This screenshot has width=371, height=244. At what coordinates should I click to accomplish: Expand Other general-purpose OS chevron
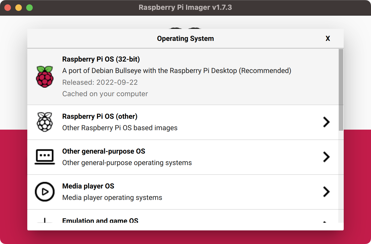point(327,157)
